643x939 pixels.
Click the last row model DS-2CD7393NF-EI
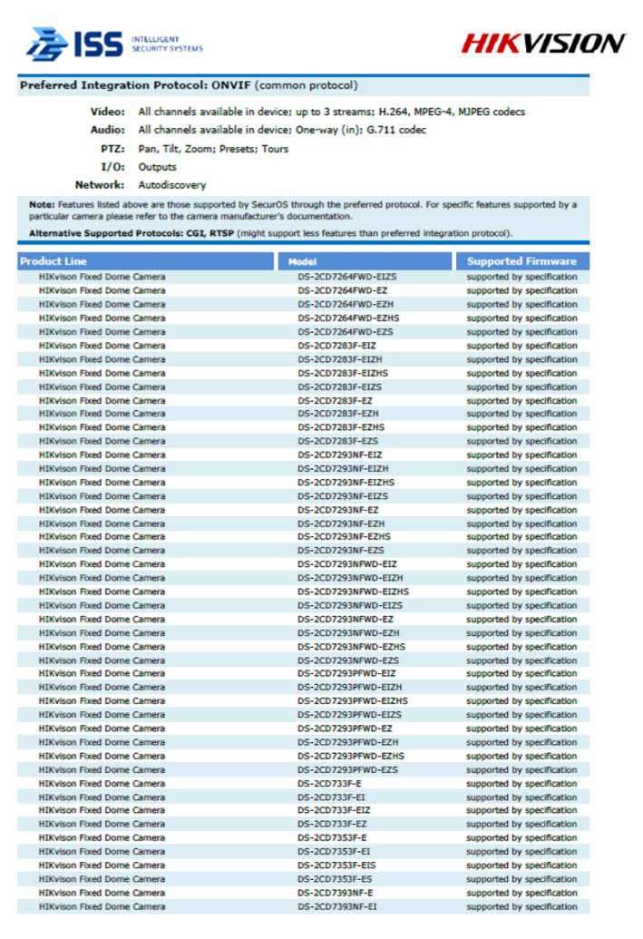tap(337, 906)
